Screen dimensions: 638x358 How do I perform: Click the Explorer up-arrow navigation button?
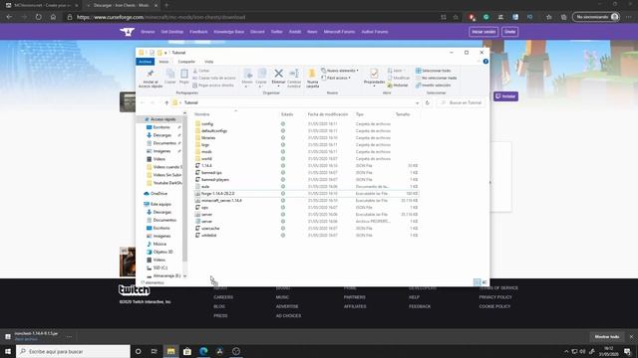166,103
